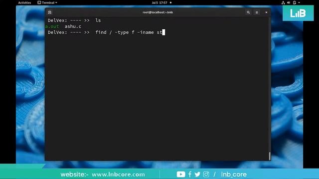Click the battery status icon
Screen dimensions: 319x179
click(x=295, y=2)
